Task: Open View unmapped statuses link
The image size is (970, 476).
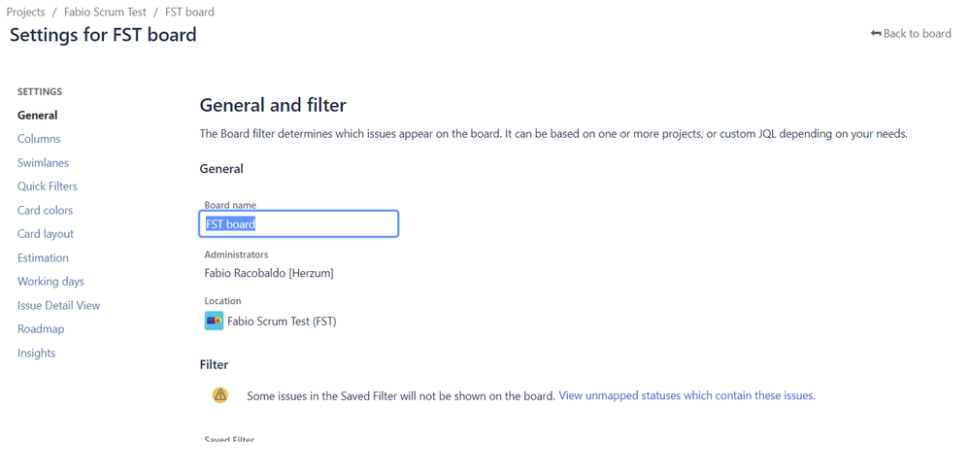Action: point(686,395)
